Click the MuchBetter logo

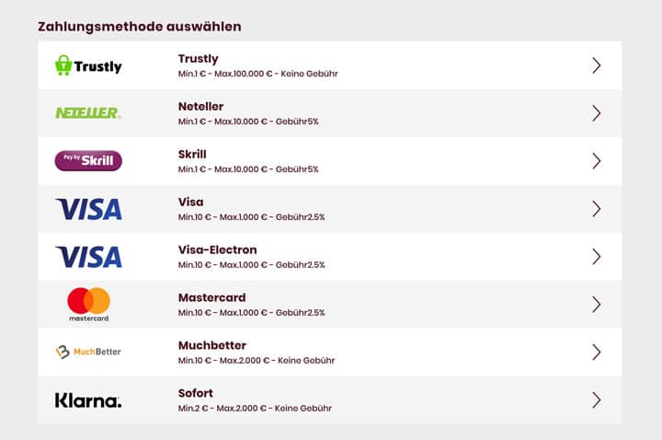(x=88, y=352)
